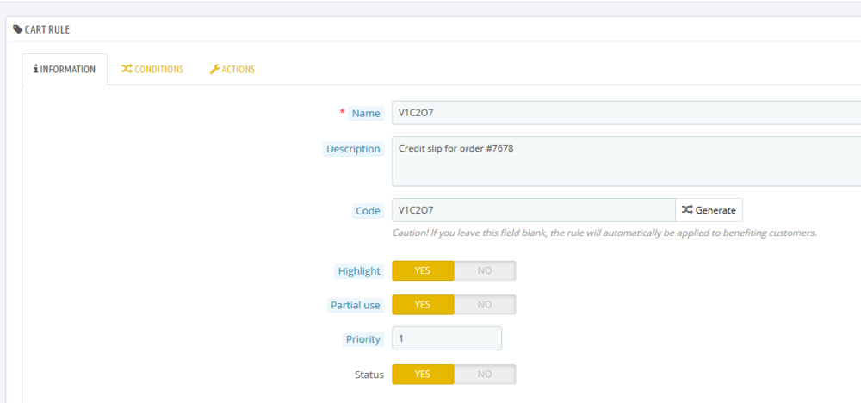
Task: Open the Actions tab
Action: (x=232, y=70)
